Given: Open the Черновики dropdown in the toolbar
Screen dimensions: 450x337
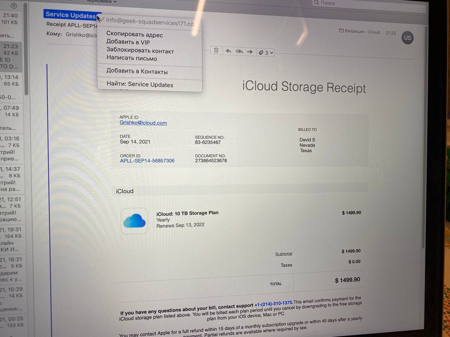Looking at the screenshot, I should [102, 1].
